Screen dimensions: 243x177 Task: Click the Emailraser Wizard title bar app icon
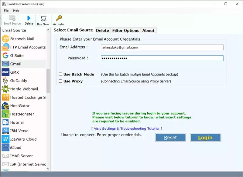[4, 4]
